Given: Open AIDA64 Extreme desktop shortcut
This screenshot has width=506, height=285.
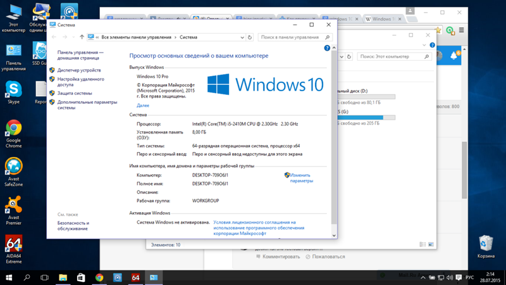Looking at the screenshot, I should pos(13,249).
